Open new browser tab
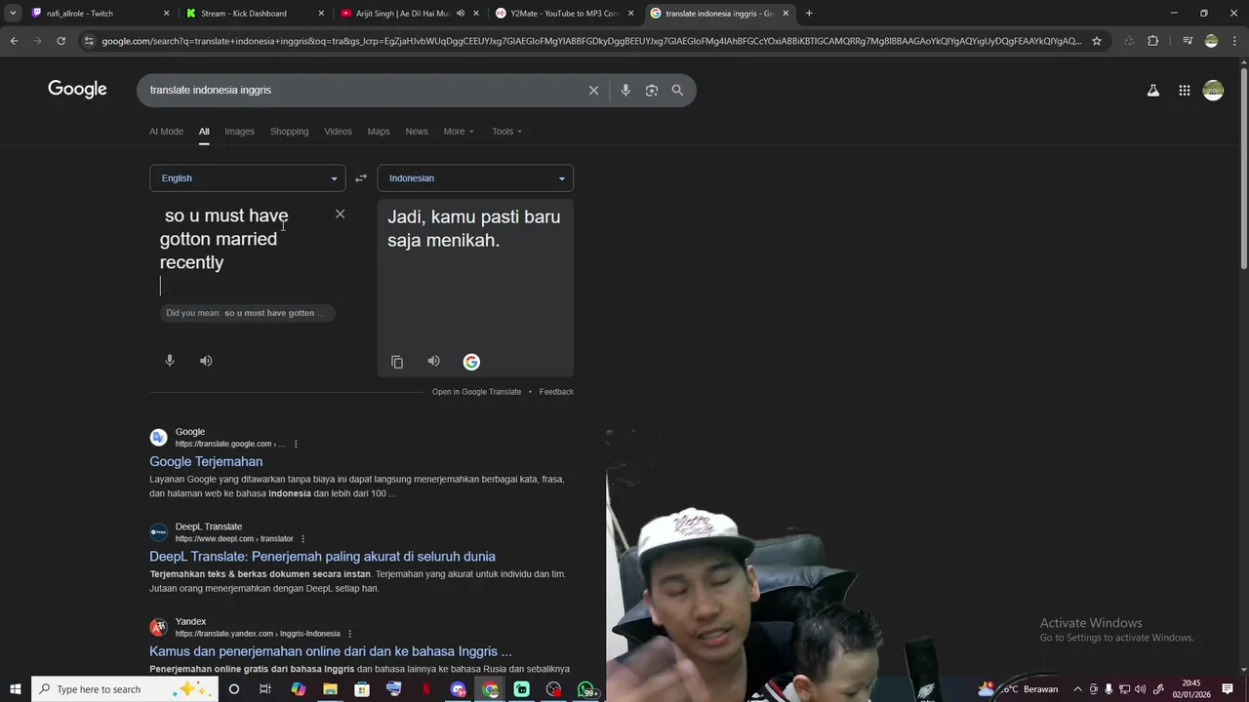This screenshot has width=1249, height=702. click(809, 14)
